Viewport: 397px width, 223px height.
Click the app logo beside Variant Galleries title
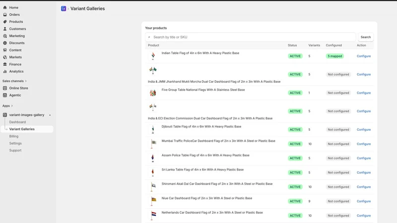coord(64,8)
